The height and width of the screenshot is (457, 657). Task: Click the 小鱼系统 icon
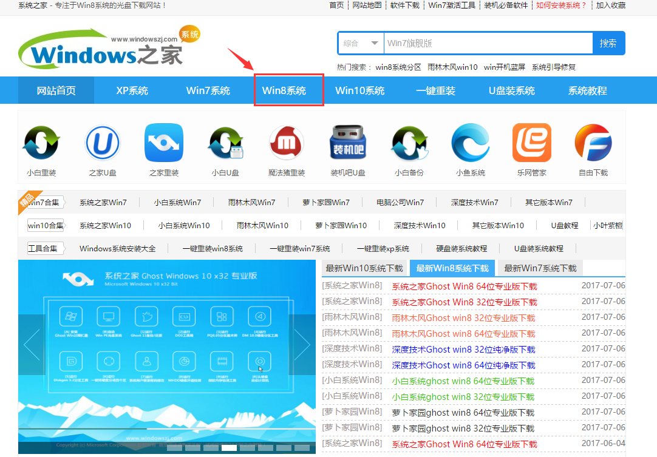pyautogui.click(x=470, y=143)
